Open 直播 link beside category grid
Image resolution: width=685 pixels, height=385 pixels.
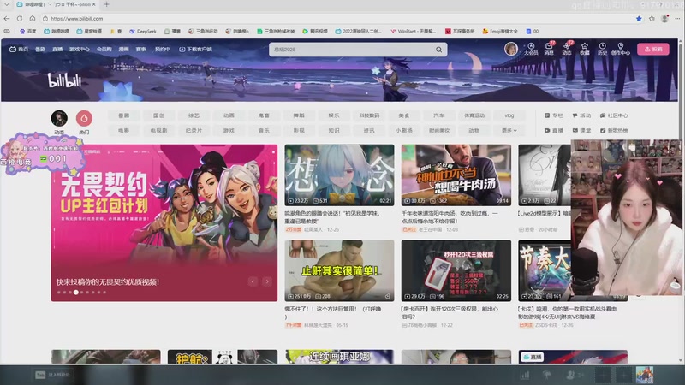tap(553, 131)
